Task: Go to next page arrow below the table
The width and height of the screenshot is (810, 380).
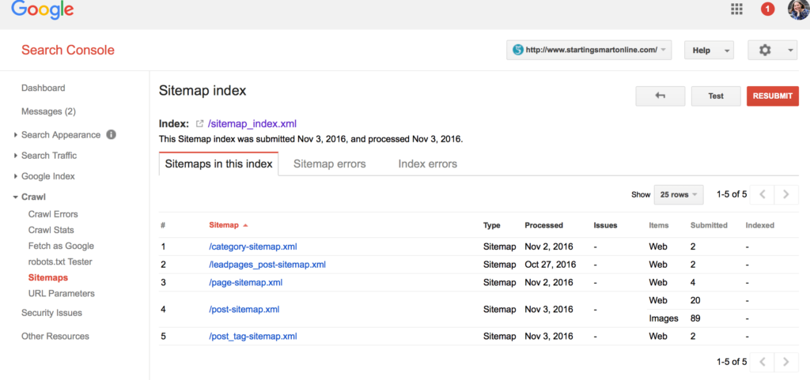Action: 786,362
